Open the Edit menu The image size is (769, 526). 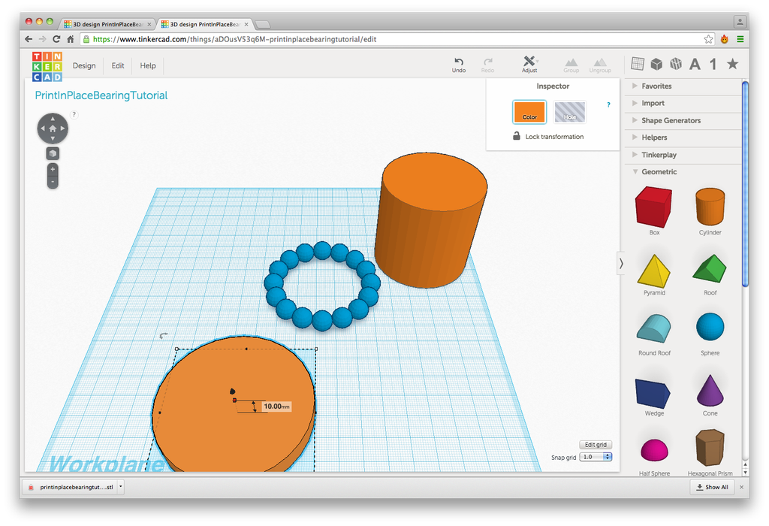(118, 66)
